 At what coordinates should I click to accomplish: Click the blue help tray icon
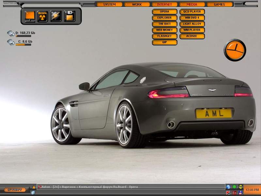[228, 187]
